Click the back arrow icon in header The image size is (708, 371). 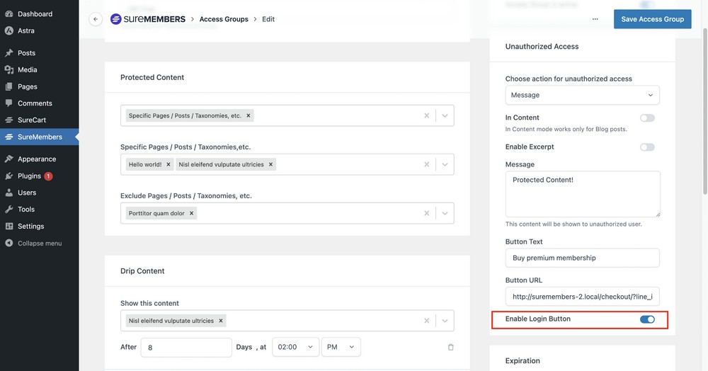96,19
